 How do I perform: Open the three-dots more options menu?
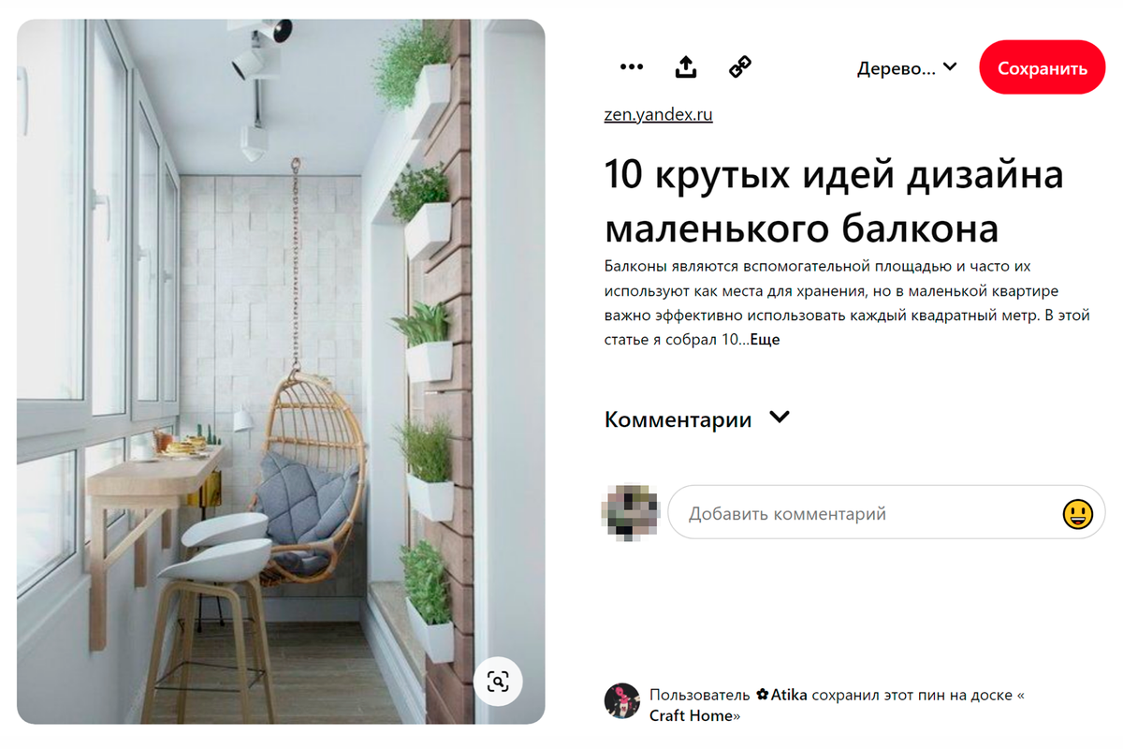coord(632,67)
